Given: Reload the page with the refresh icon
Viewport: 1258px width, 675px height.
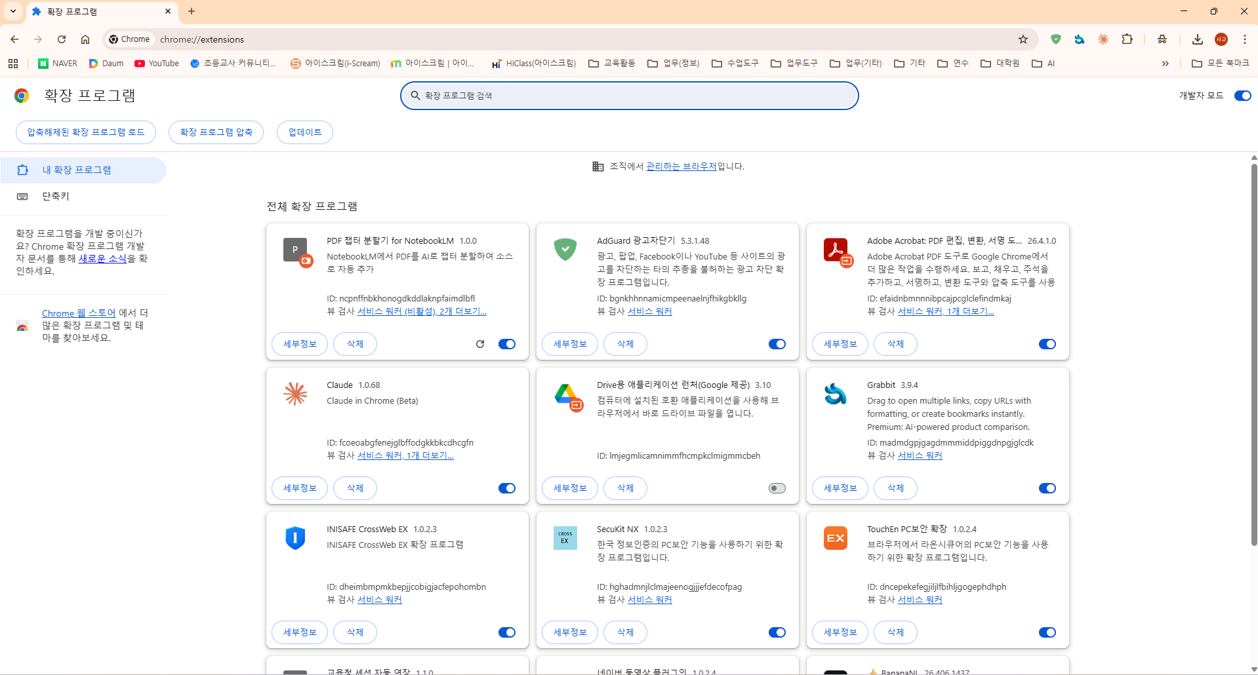Looking at the screenshot, I should pyautogui.click(x=62, y=39).
